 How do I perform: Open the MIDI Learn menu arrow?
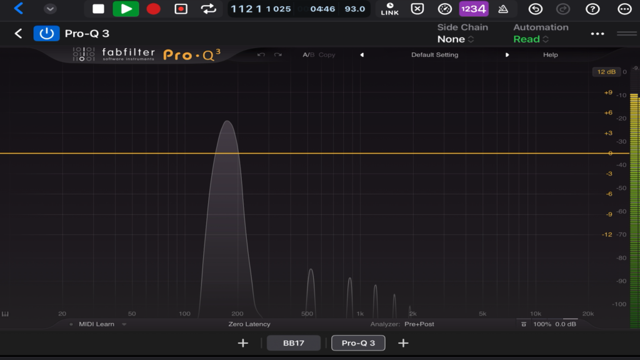tap(124, 324)
